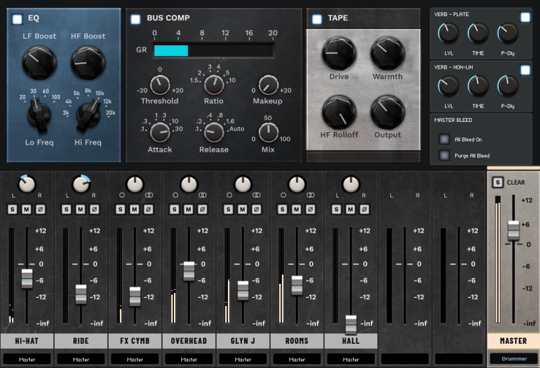Invert phase on FX CYMB channel
Screen dimensions: 540x368
coord(148,209)
